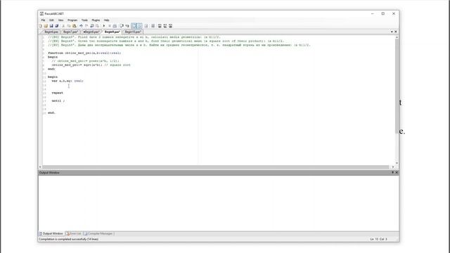The width and height of the screenshot is (450, 253).
Task: Click the sqrt(a*b) assignment line
Action: click(x=91, y=65)
